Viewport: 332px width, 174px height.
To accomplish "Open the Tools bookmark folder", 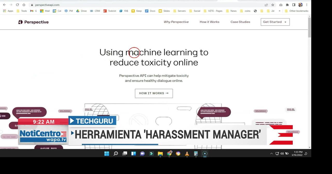I will point(22,11).
